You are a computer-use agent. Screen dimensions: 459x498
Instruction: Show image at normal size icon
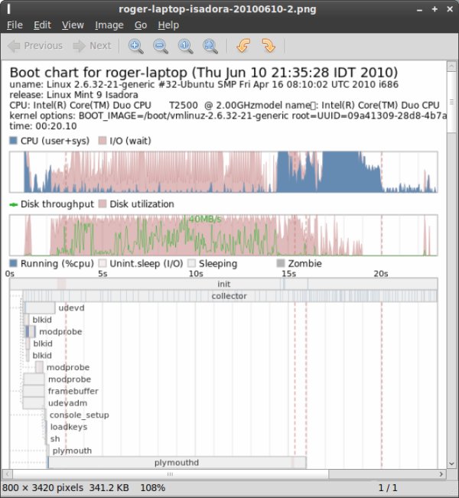pos(185,46)
